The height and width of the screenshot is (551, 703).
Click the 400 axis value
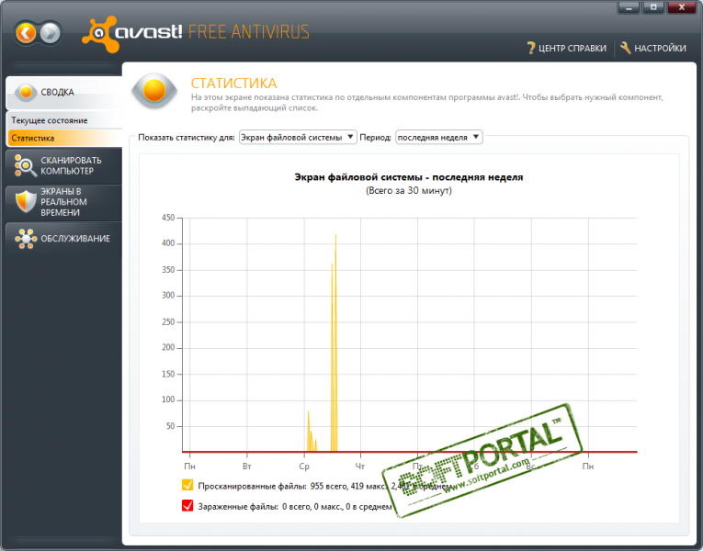pos(168,243)
